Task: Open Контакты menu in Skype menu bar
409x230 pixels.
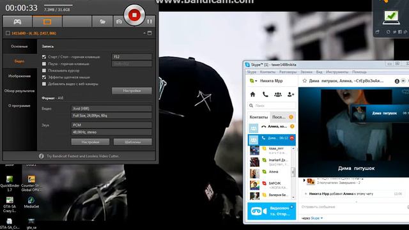Action: pyautogui.click(x=268, y=72)
